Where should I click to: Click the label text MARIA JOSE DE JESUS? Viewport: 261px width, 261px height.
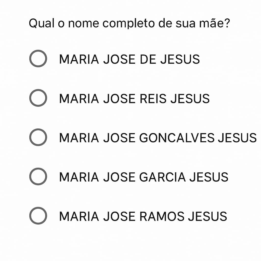point(129,59)
